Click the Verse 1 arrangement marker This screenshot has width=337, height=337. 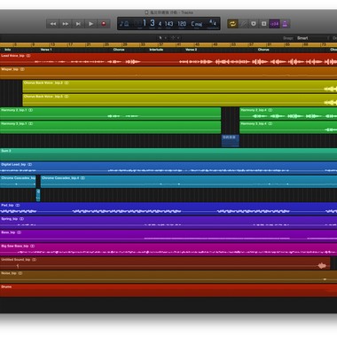pos(46,50)
